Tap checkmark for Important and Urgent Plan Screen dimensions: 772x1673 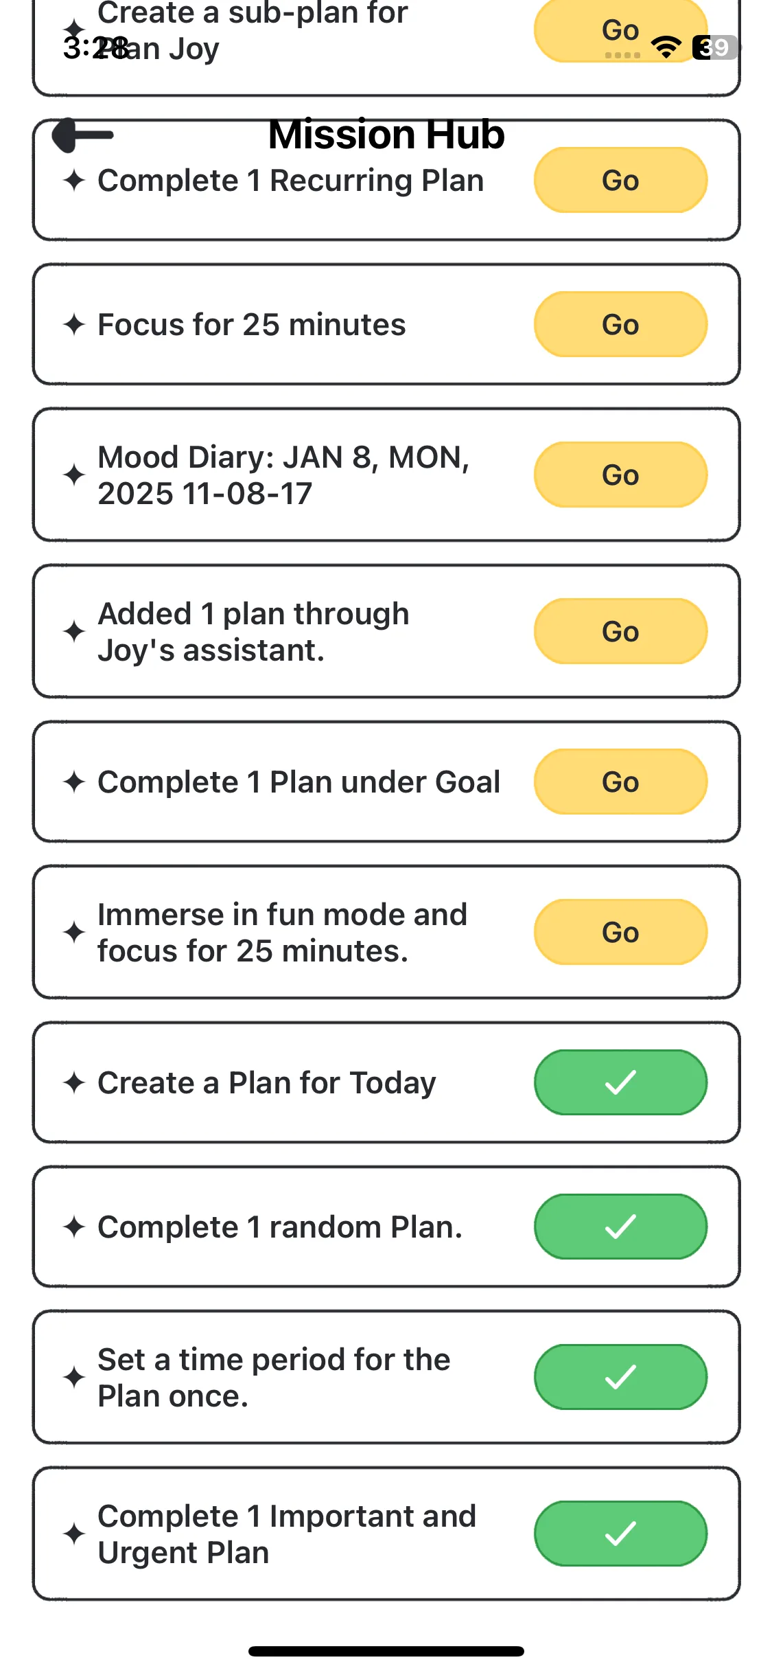tap(620, 1534)
